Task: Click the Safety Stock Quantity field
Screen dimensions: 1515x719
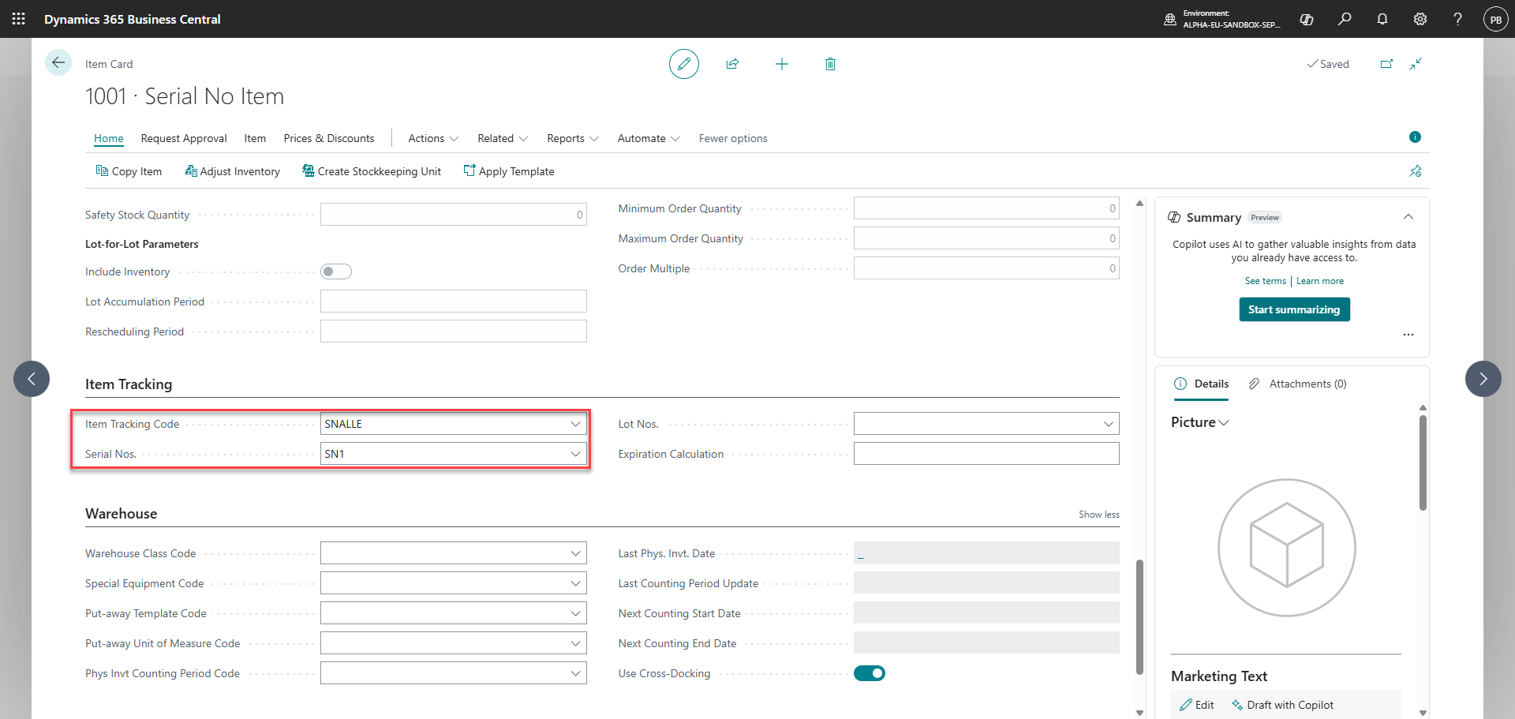Action: 454,215
